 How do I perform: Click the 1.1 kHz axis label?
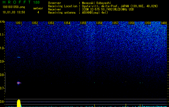(2, 35)
